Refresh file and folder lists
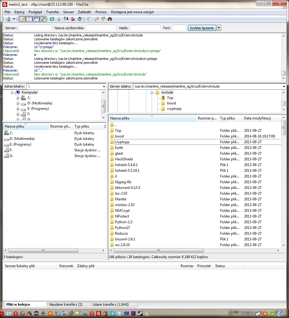The image size is (289, 318). pos(52,19)
